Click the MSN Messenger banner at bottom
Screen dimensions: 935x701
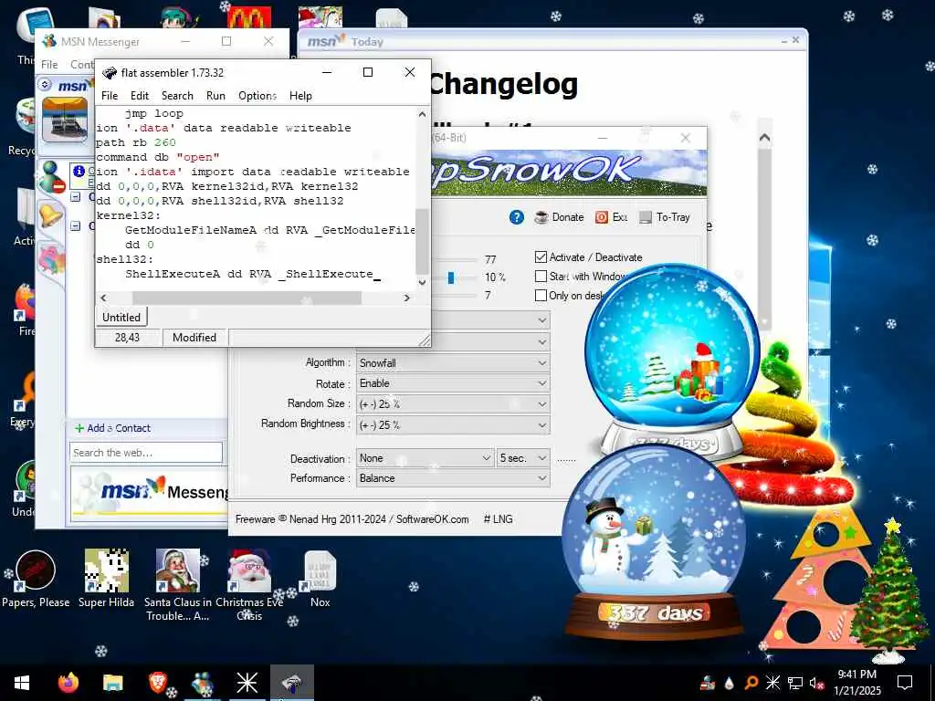pos(151,492)
